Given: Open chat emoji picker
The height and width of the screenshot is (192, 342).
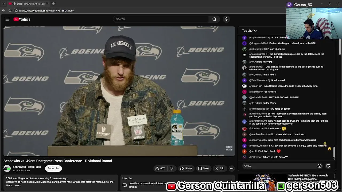Looking at the screenshot, I should click(320, 166).
